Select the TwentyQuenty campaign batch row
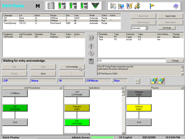The image size is (185, 139). [61, 23]
